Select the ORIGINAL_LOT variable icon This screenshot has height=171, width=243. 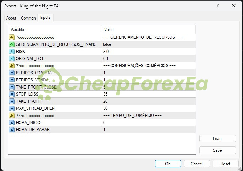tap(11, 59)
